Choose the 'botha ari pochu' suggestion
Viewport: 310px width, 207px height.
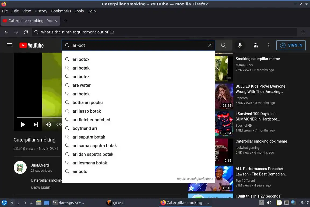coord(138,102)
